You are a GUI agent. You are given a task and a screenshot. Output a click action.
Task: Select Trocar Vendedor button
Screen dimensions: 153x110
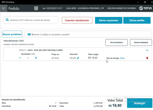[x=141, y=42]
